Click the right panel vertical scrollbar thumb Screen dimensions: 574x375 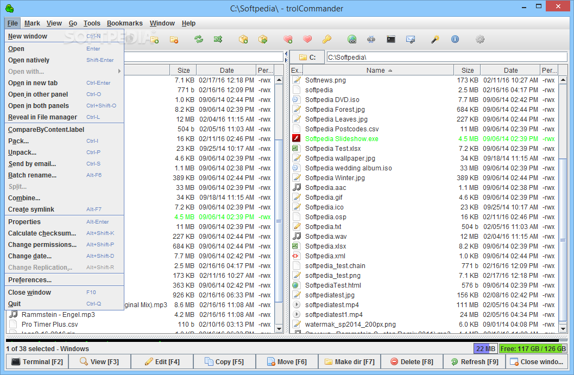(x=563, y=240)
